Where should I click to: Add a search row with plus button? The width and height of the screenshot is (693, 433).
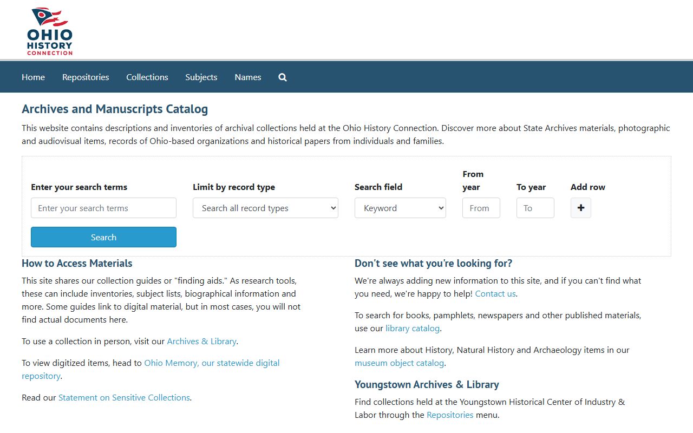tap(581, 208)
